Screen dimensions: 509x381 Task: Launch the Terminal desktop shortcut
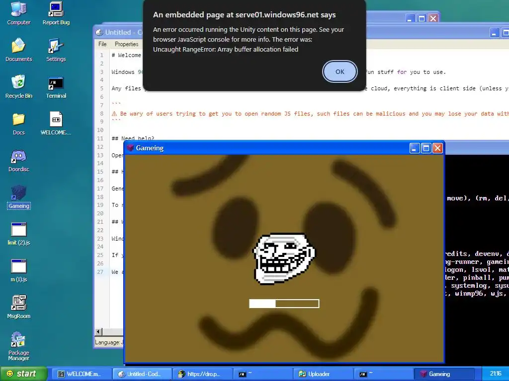(56, 86)
